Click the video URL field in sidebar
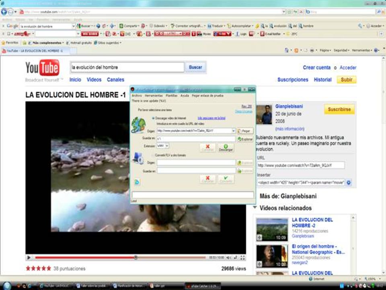Screen dimensions: 386x290 (x=301, y=165)
